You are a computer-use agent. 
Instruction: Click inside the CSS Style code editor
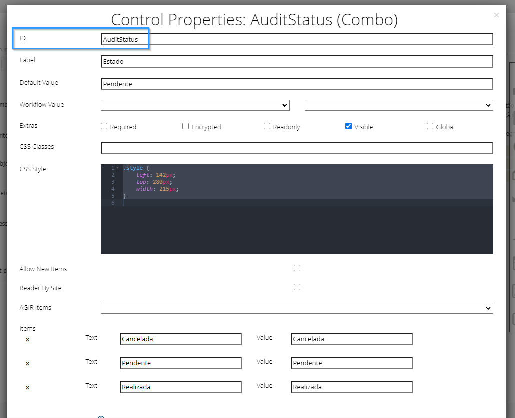point(297,209)
